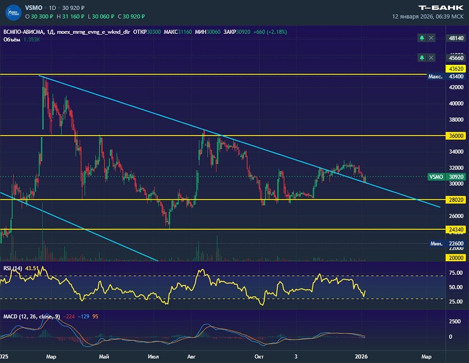Viewport: 469px width, 363px height.
Task: Click the 28020 yellow price level label
Action: 456,200
